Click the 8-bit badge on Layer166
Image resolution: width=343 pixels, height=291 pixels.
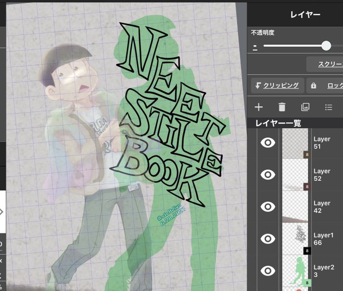tap(307, 251)
